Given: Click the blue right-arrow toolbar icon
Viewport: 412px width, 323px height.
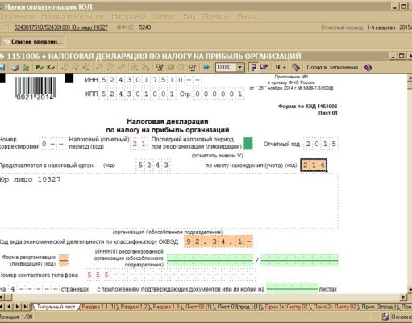Looking at the screenshot, I should (x=206, y=67).
